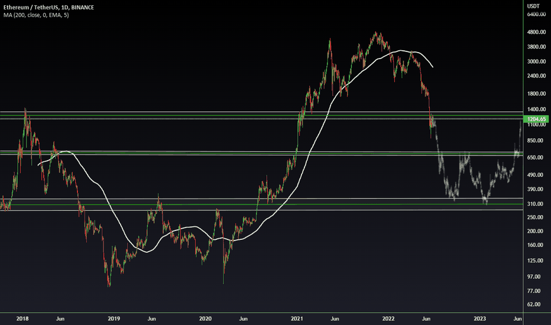Click the USDT currency label
This screenshot has height=325, width=551.
533,6
